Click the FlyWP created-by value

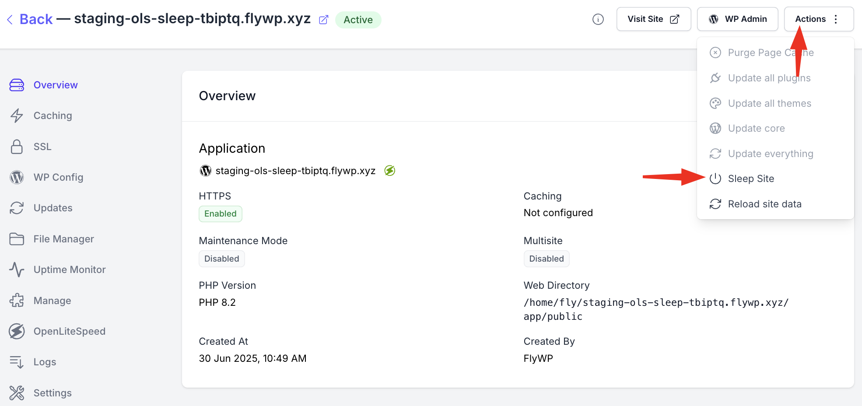point(538,358)
